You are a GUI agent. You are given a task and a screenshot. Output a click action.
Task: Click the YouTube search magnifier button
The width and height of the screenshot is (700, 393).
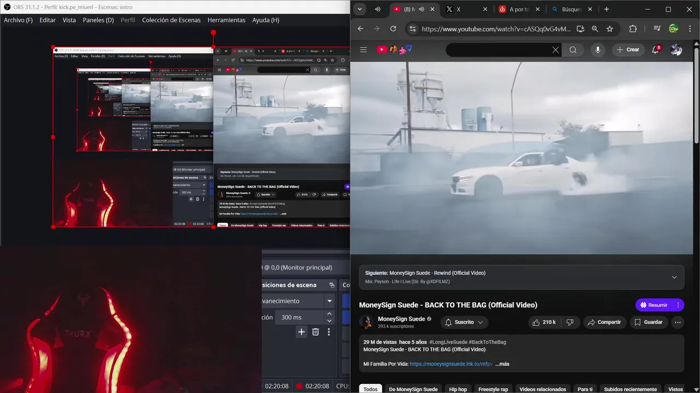tap(573, 50)
